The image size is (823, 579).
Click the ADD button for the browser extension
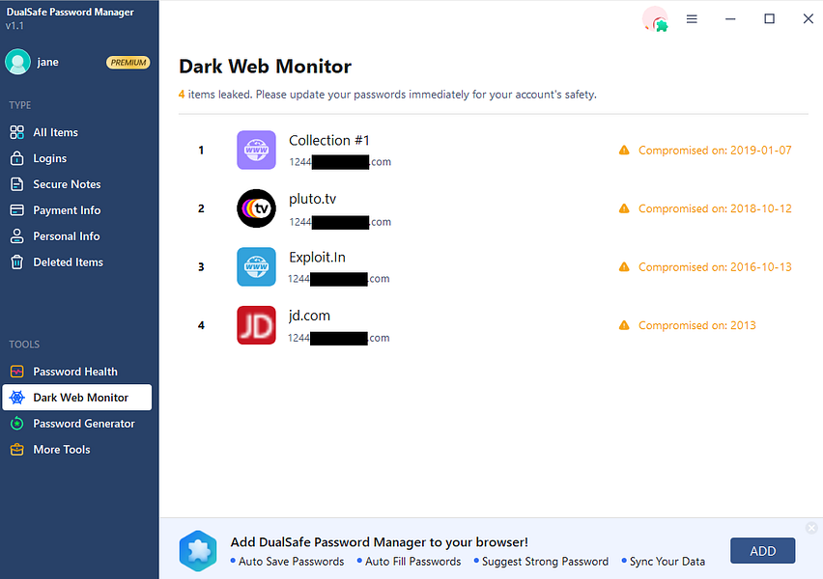tap(762, 550)
